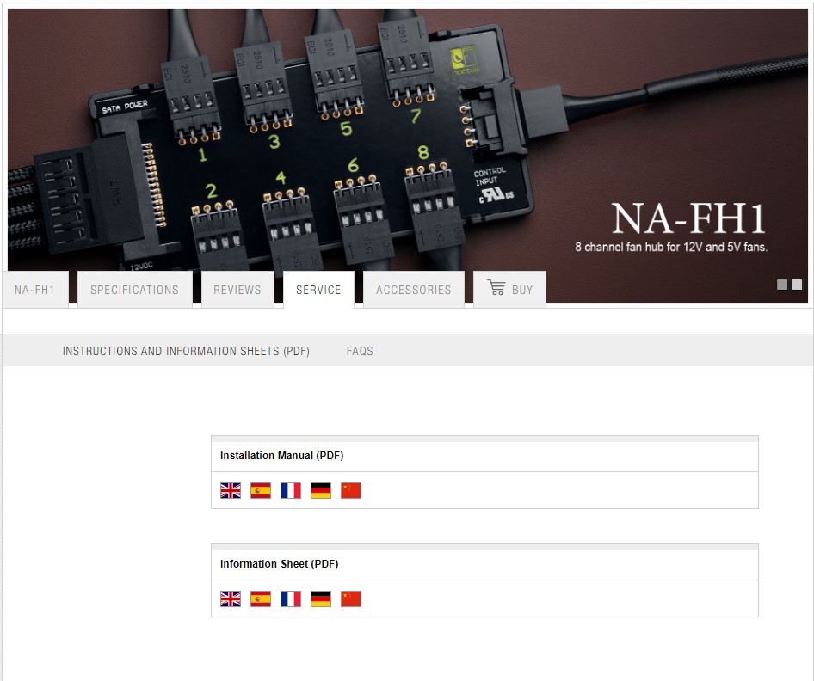The height and width of the screenshot is (681, 814).
Task: Open Spanish Information Sheet PDF flag
Action: coord(261,598)
